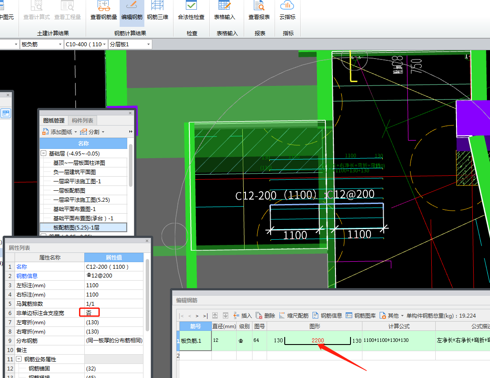Close the 属性列表 panel

click(147, 241)
